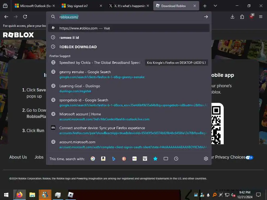Search this time with Amazon
Image resolution: width=267 pixels, height=200 pixels.
(x=103, y=159)
